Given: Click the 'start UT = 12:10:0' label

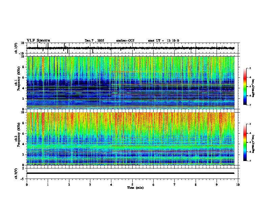Looking at the screenshot, I should 163,41.
